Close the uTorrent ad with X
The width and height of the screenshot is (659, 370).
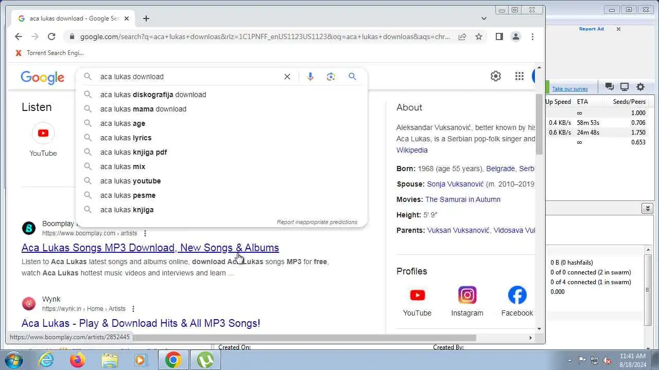coord(619,29)
